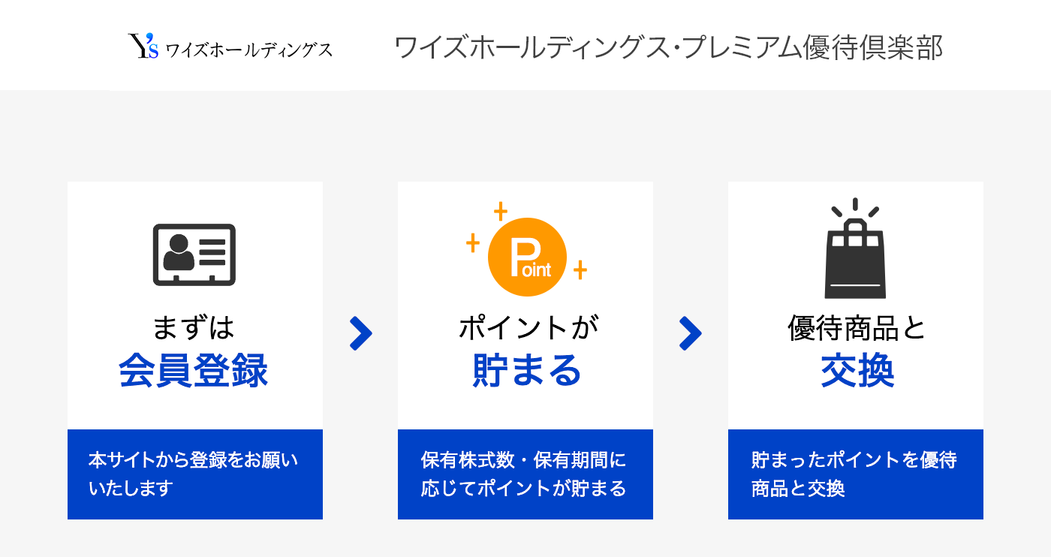Click the 優待商品と label
1051x557 pixels.
857,327
